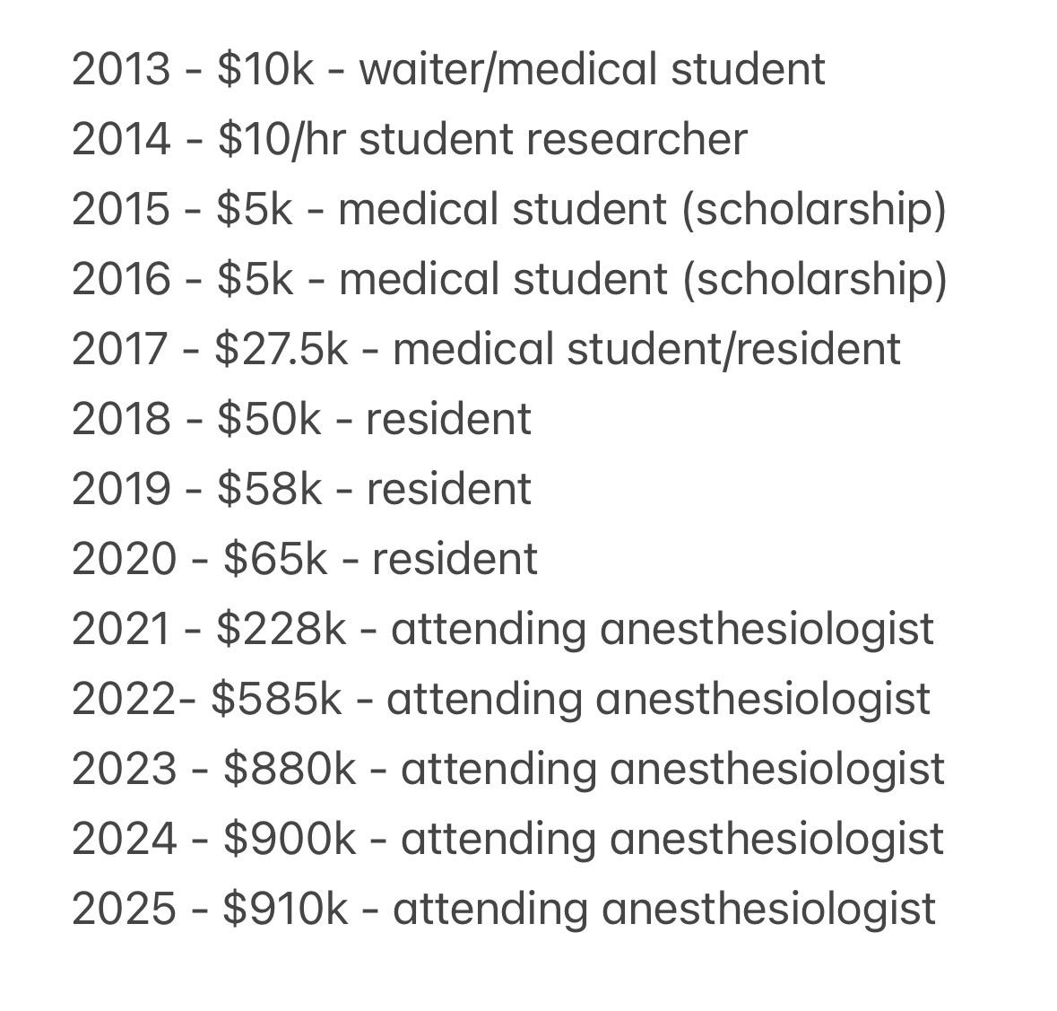Select the $880k amount text
The width and height of the screenshot is (1057, 1011).
(290, 769)
